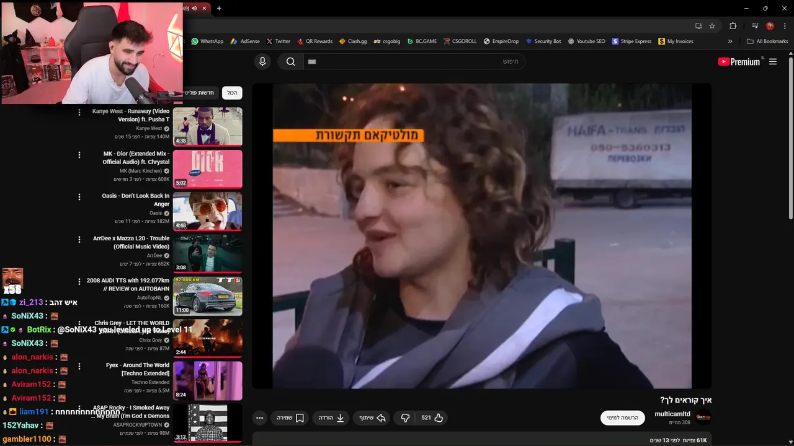794x446 pixels.
Task: Open the csgobig bookmark
Action: [x=386, y=42]
